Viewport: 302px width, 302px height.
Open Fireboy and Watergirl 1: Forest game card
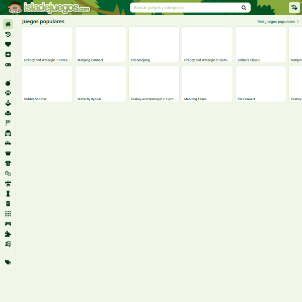(x=47, y=44)
